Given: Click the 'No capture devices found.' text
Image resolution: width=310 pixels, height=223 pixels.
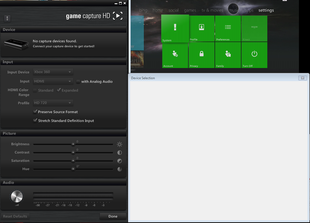Looking at the screenshot, I should [55, 41].
